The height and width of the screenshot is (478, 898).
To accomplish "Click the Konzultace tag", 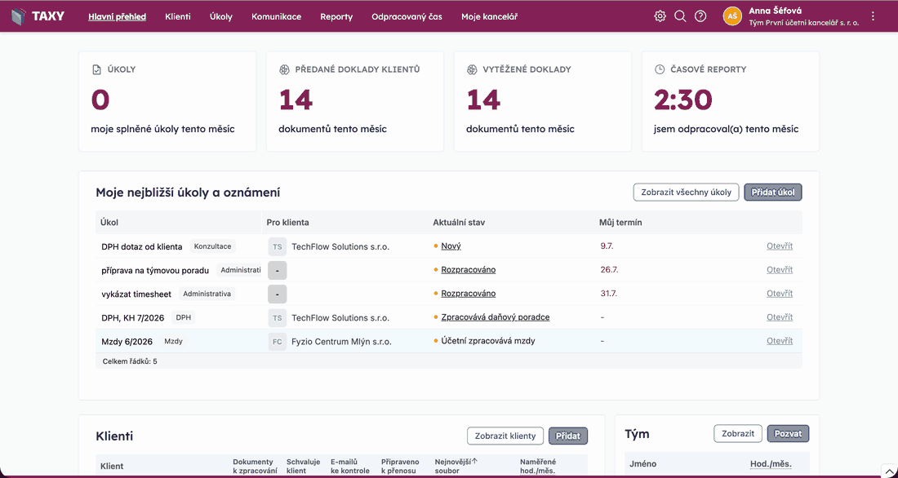I will point(212,246).
